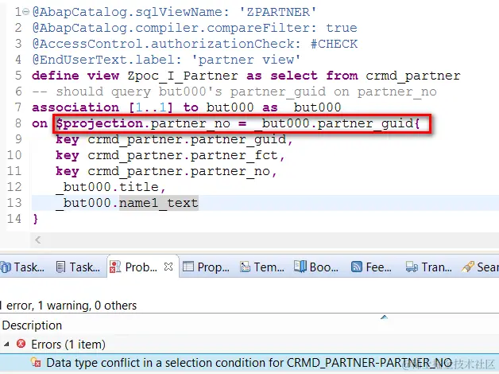This screenshot has height=374, width=499.
Task: Click highlighted name1_text on line 13
Action: pos(159,203)
